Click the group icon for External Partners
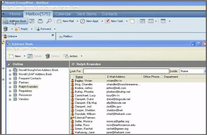 point(72,118)
